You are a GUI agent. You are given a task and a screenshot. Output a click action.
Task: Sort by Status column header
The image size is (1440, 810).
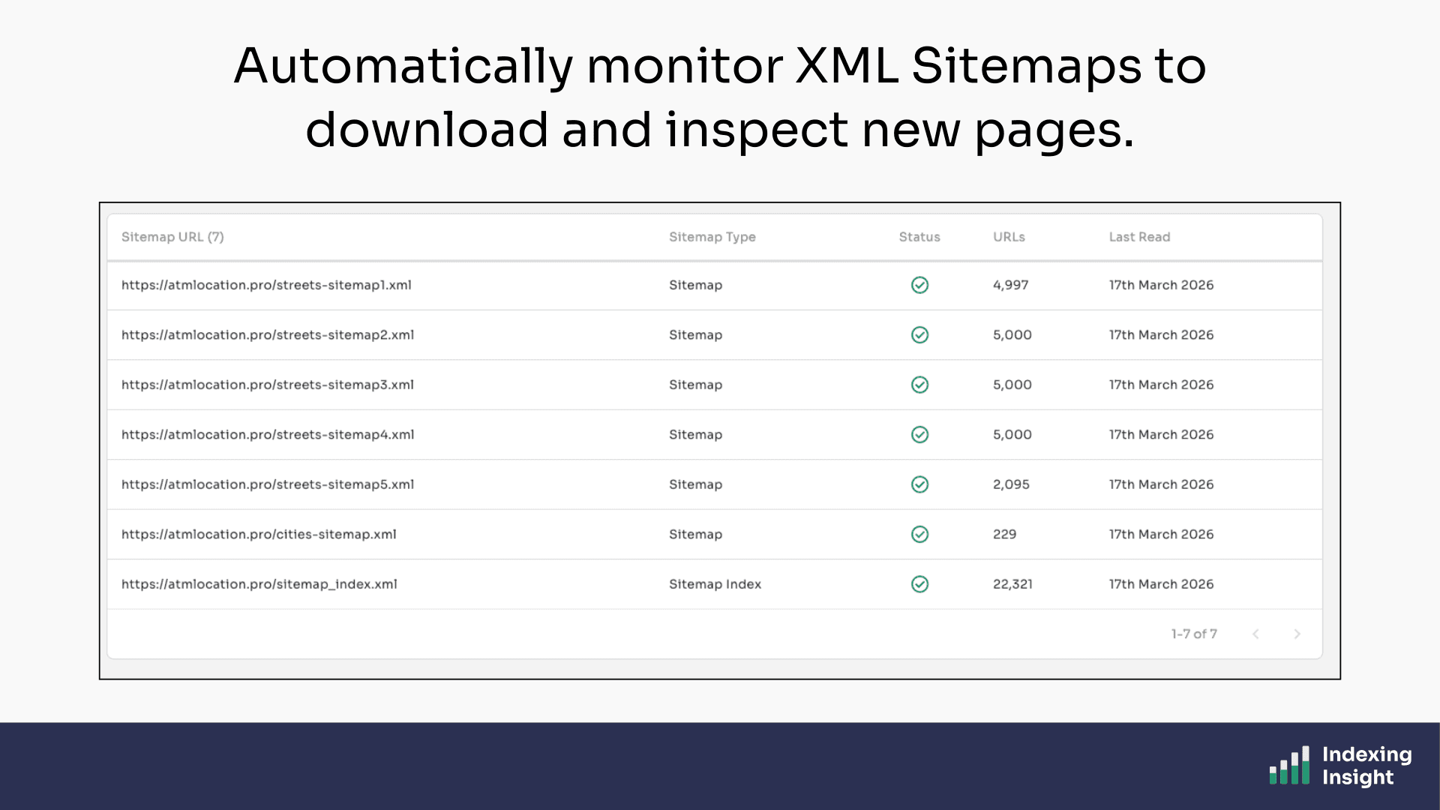click(919, 237)
